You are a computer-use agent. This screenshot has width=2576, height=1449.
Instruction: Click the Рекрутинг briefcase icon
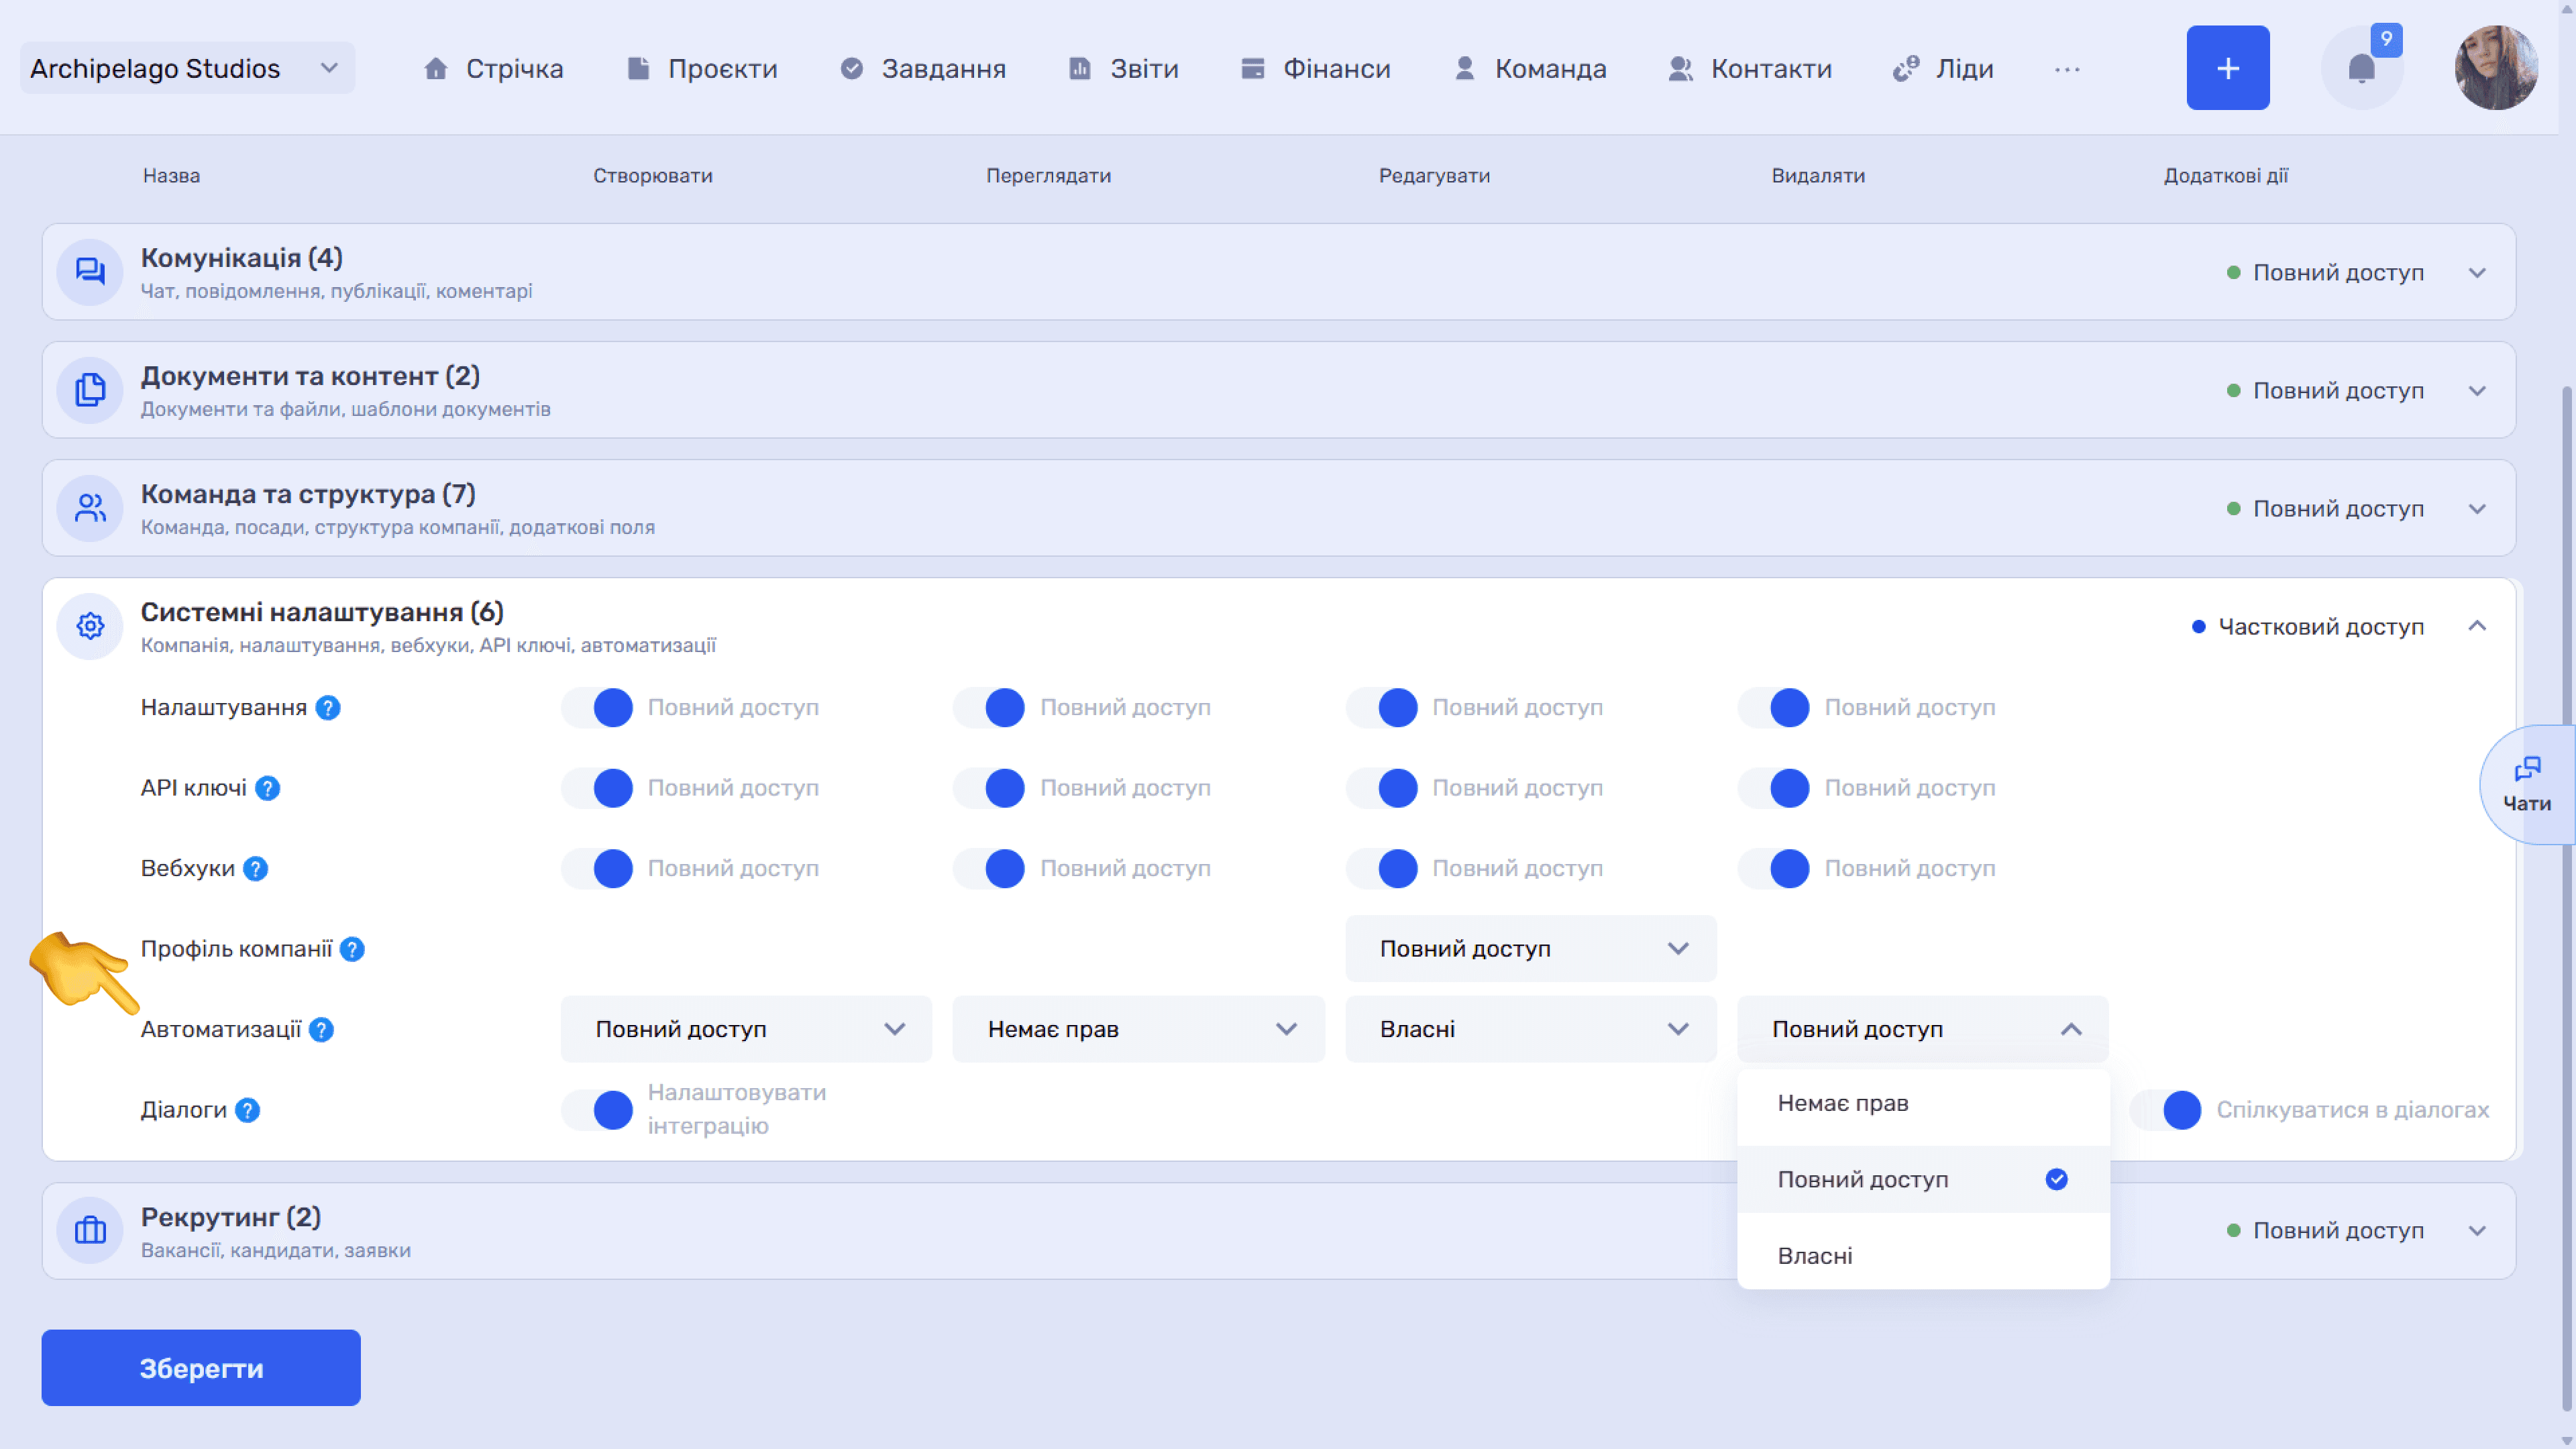[90, 1230]
